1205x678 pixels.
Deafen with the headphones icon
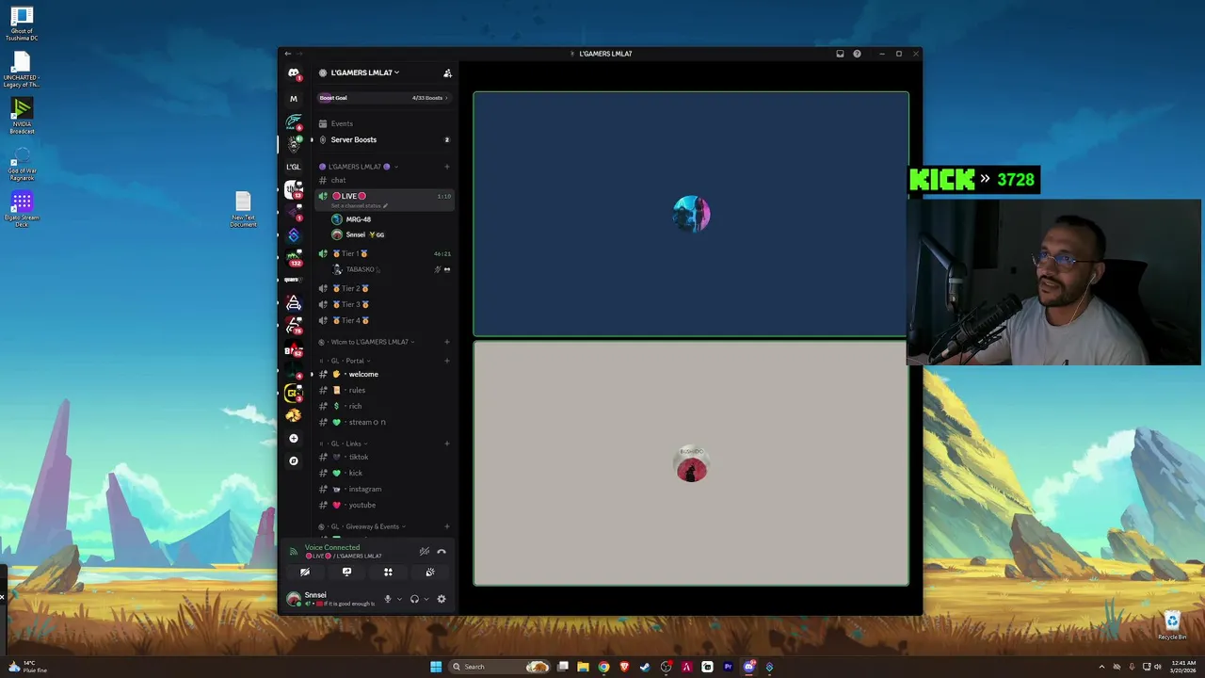point(414,599)
